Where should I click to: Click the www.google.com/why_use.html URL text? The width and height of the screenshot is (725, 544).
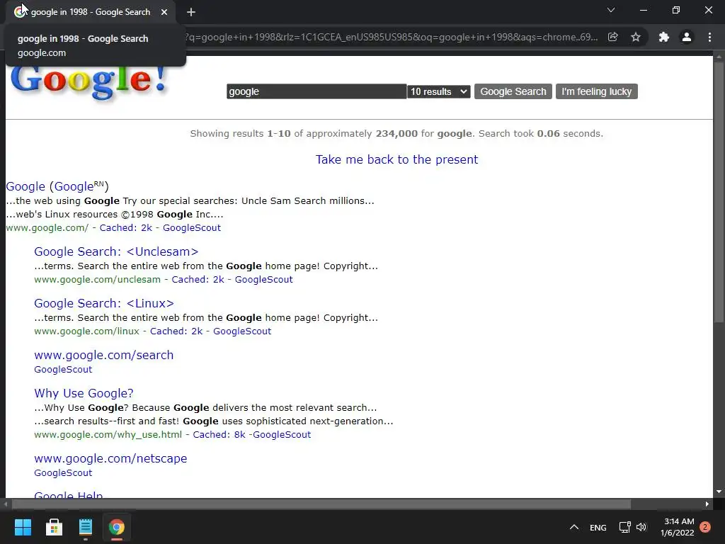pyautogui.click(x=108, y=435)
